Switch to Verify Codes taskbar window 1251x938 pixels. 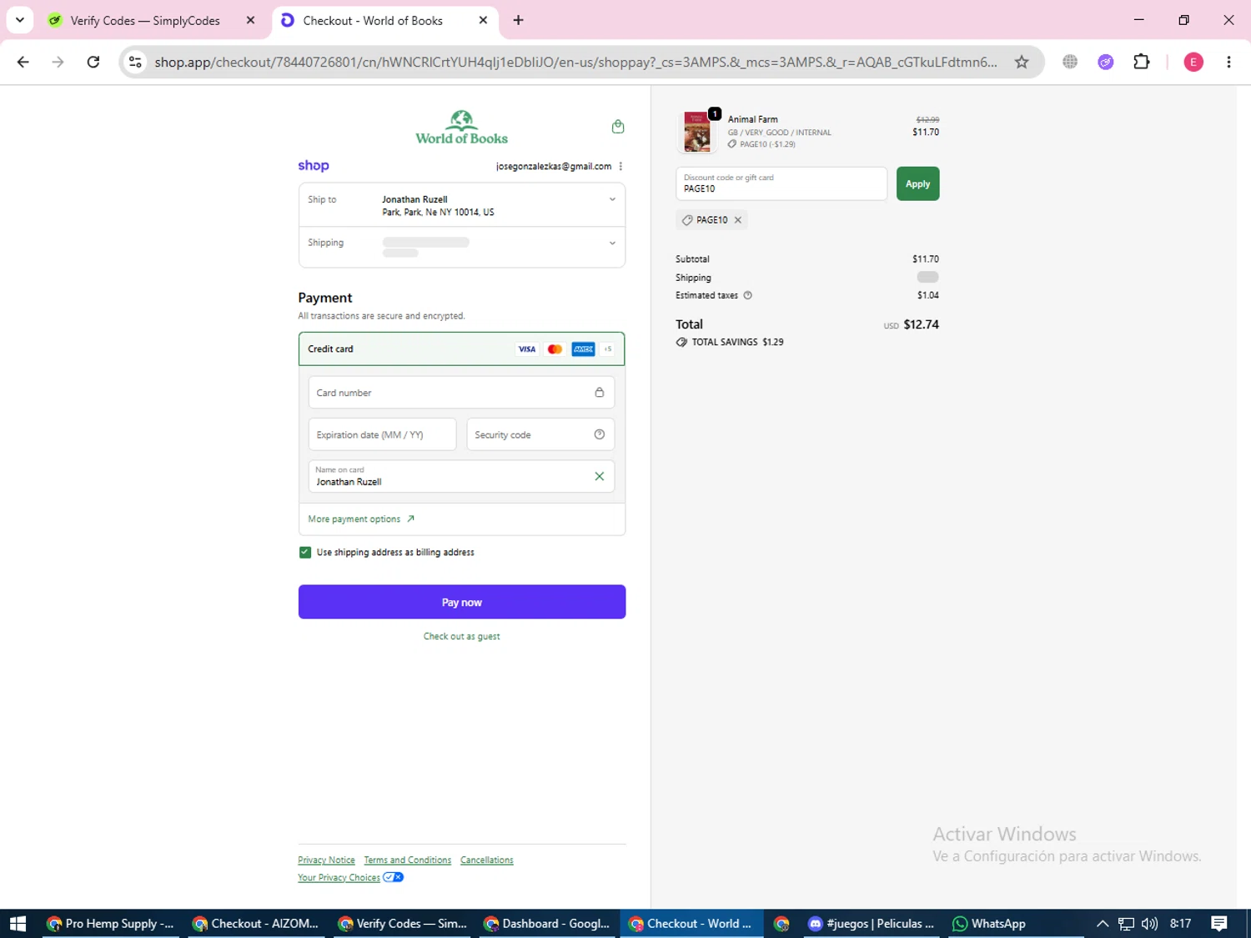point(402,924)
